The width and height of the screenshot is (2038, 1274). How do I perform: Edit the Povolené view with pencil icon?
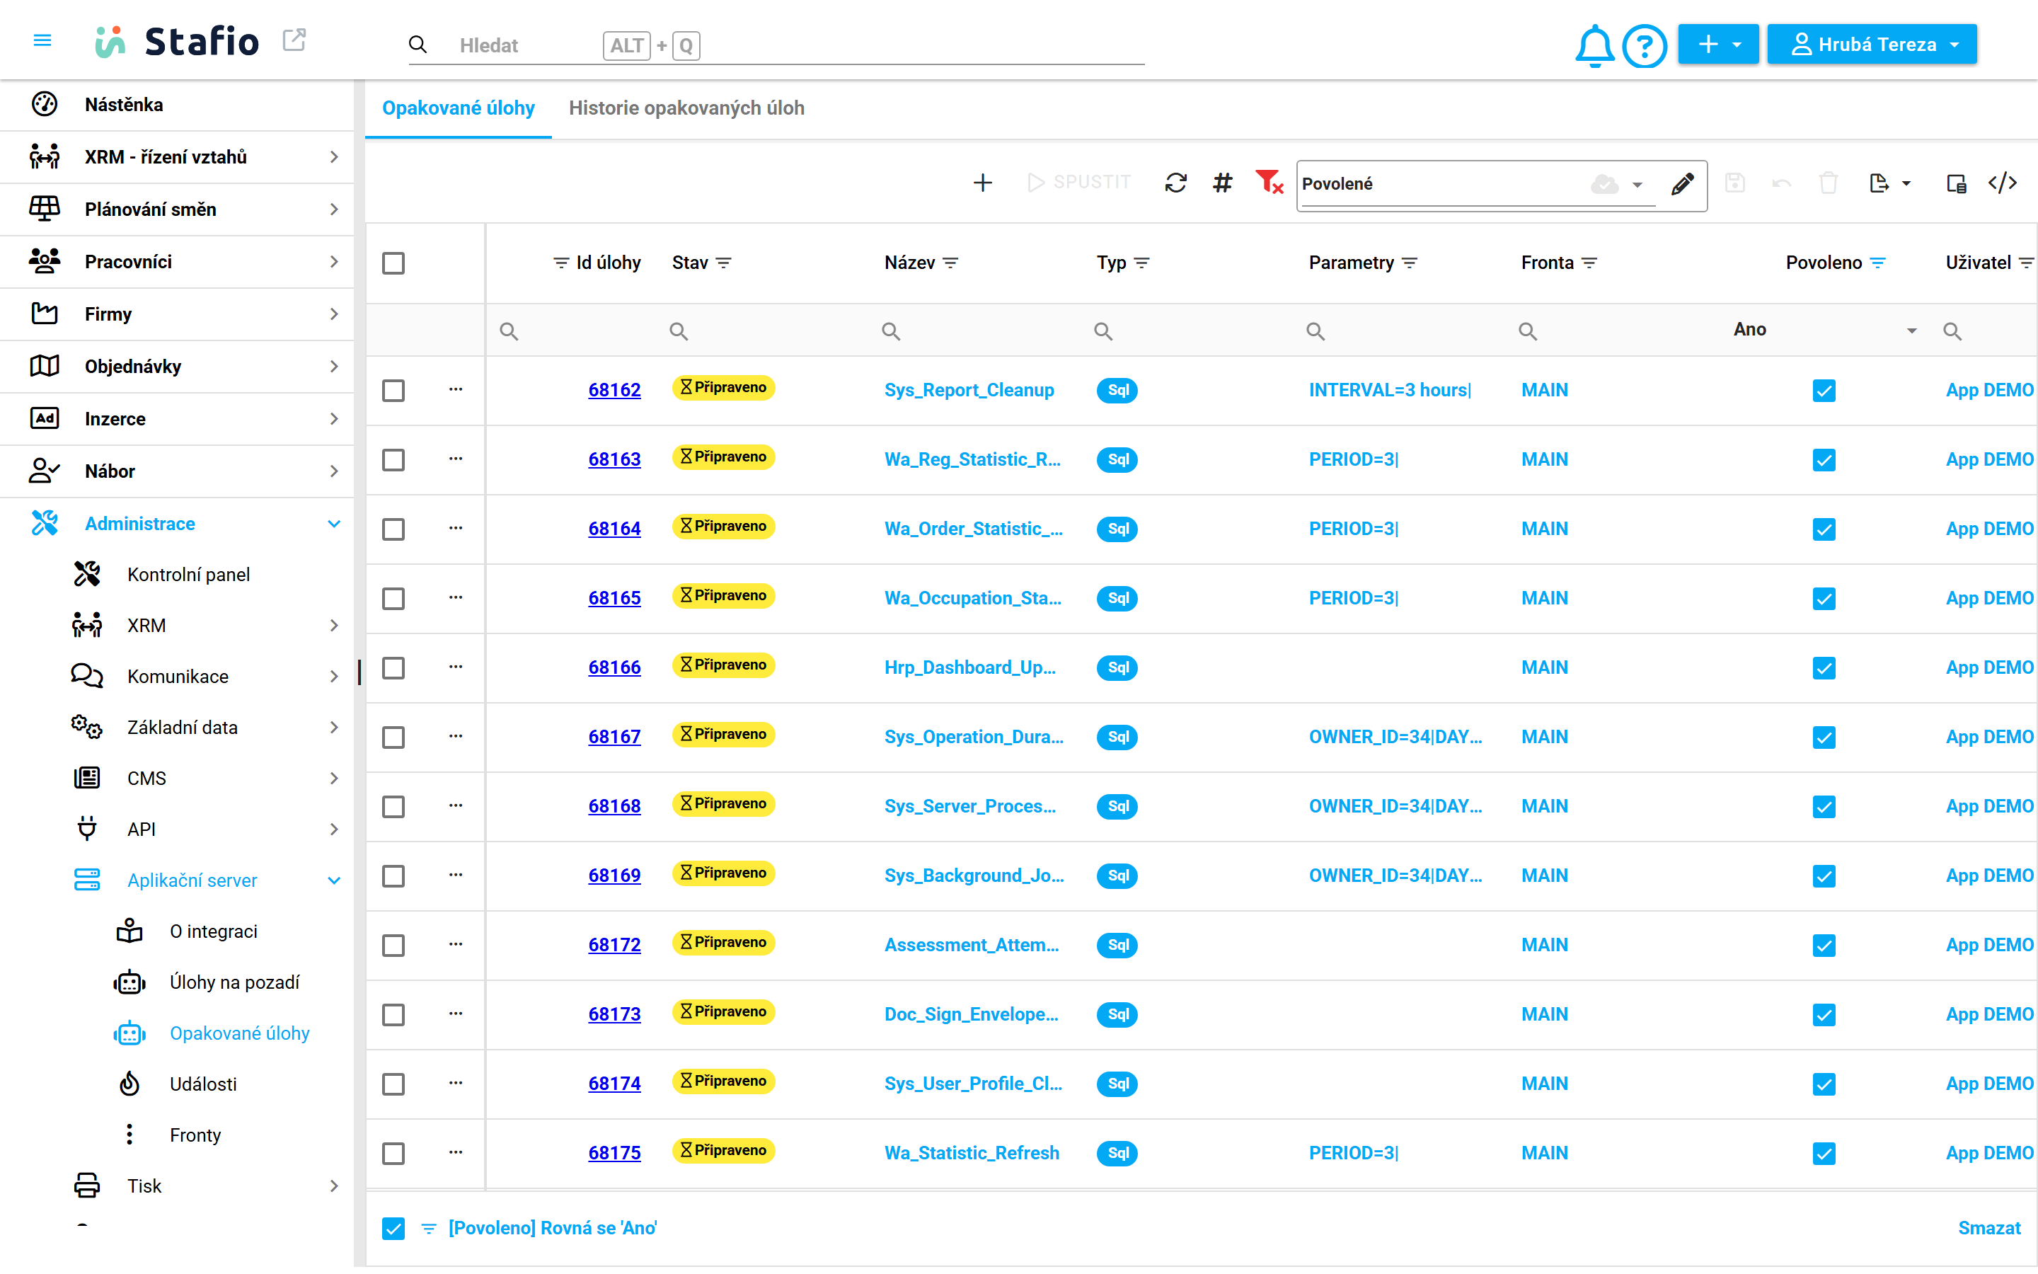pos(1682,184)
